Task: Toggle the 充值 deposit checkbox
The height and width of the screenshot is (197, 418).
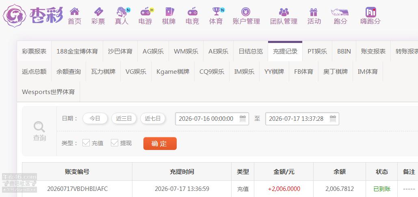Action: [x=86, y=143]
